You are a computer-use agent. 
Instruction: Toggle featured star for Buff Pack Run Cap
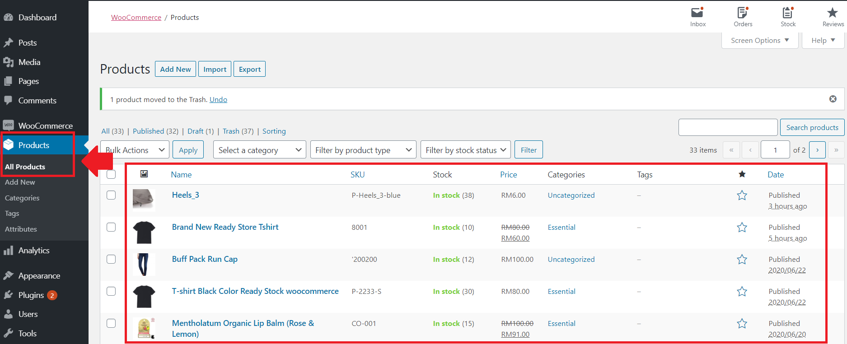pyautogui.click(x=742, y=260)
